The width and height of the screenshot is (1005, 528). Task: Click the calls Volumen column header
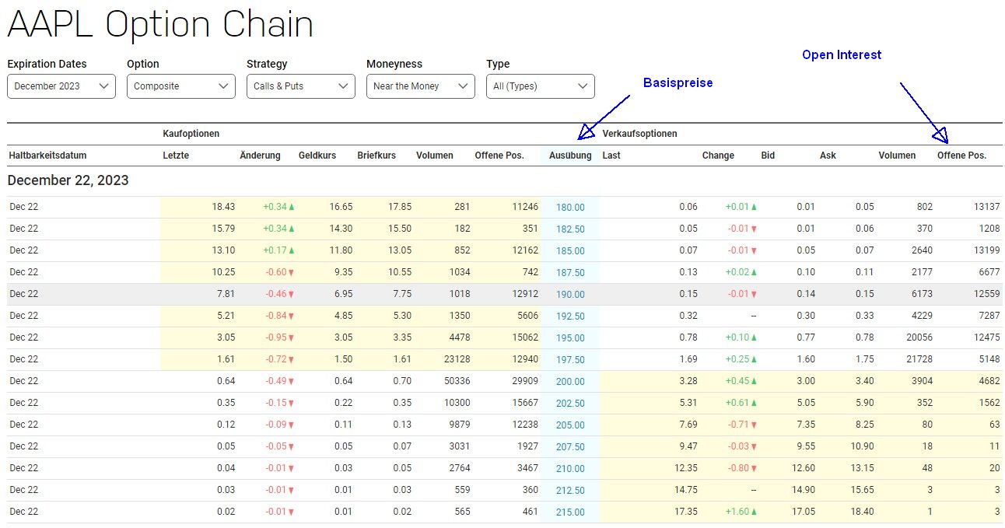434,156
